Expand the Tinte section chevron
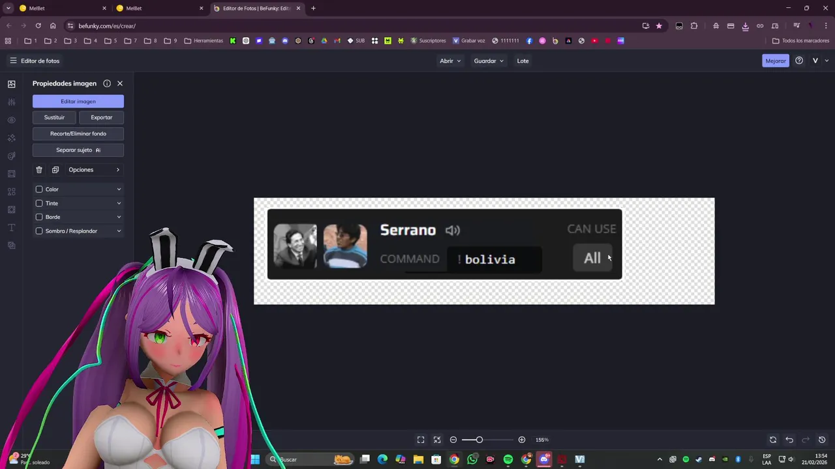The height and width of the screenshot is (469, 835). pyautogui.click(x=119, y=203)
